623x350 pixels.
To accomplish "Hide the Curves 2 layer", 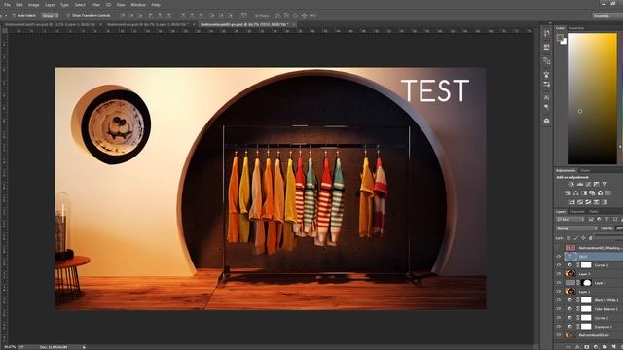I will [558, 265].
